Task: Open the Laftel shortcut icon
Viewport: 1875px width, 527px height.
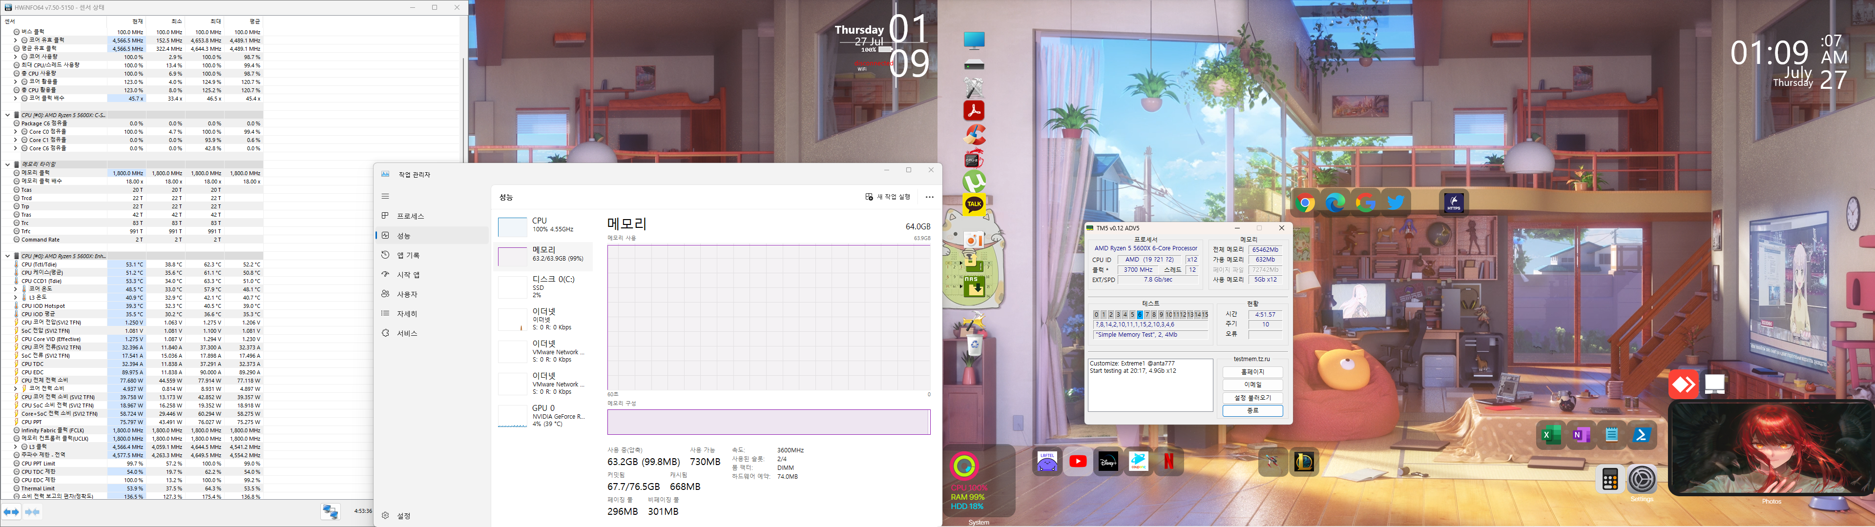Action: tap(1047, 462)
